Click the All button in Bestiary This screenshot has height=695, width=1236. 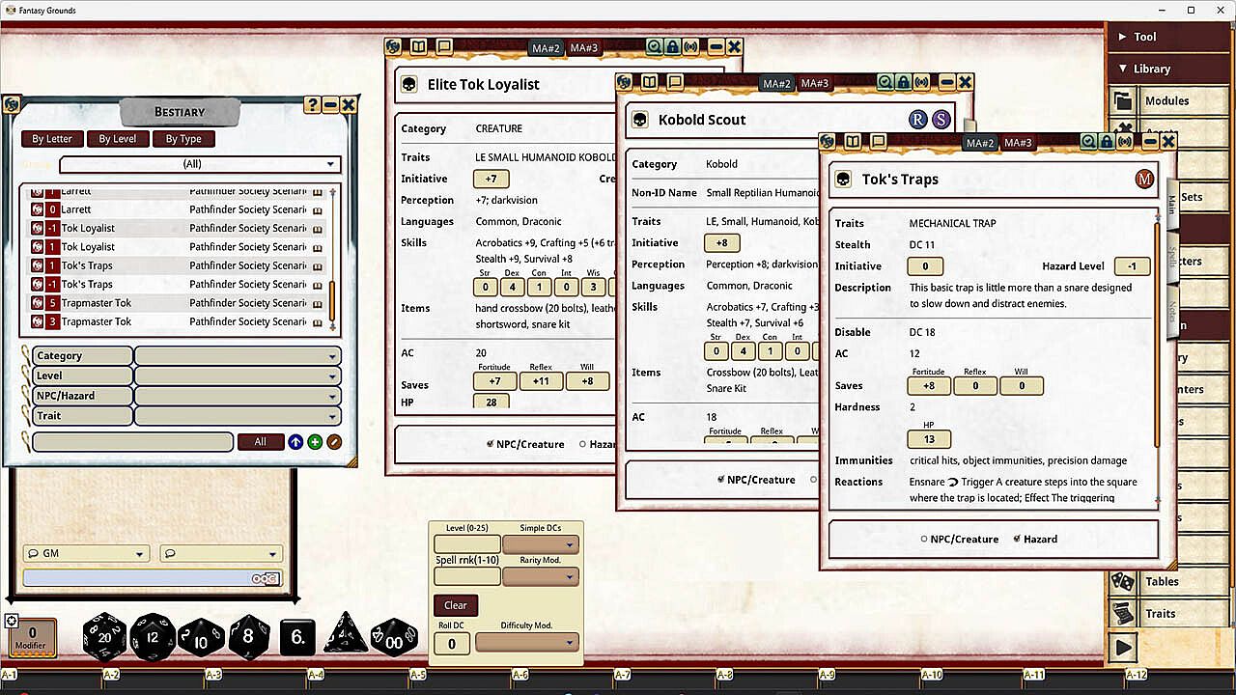tap(260, 442)
